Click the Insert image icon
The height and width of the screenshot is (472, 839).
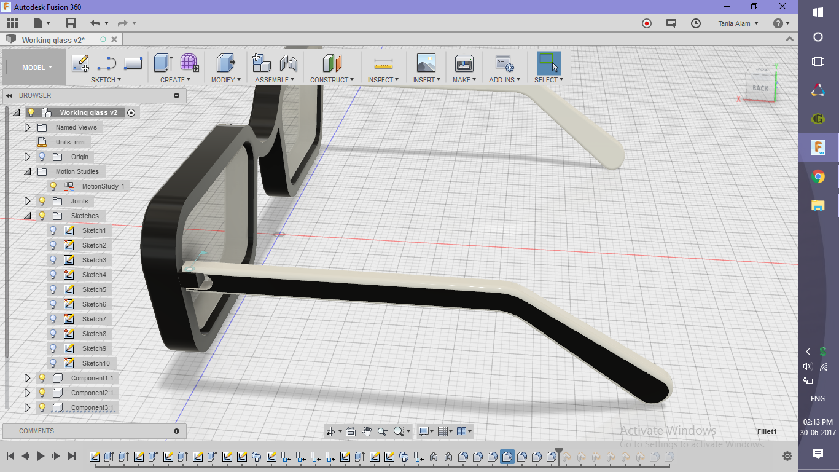pyautogui.click(x=426, y=63)
